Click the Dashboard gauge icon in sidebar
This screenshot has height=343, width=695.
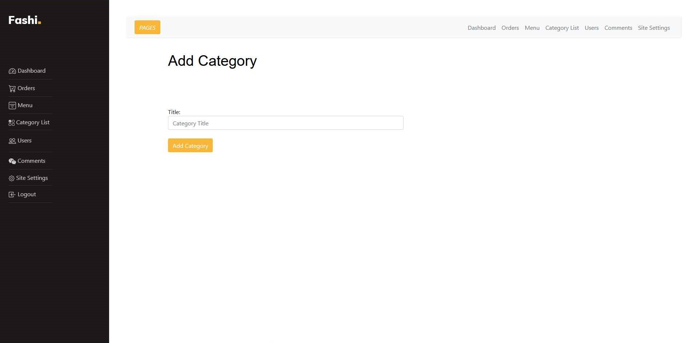pyautogui.click(x=12, y=71)
